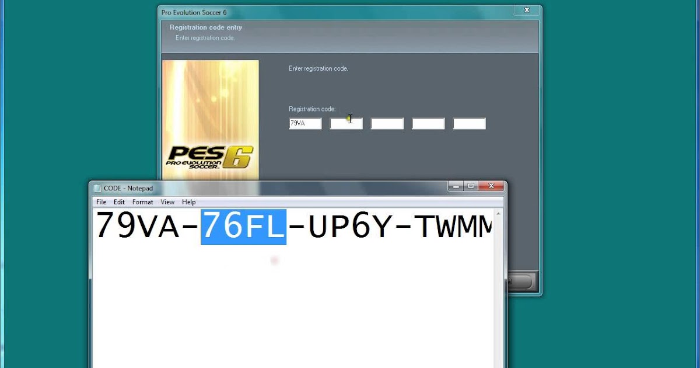
Task: Open the Format menu in Notepad
Action: tap(142, 202)
